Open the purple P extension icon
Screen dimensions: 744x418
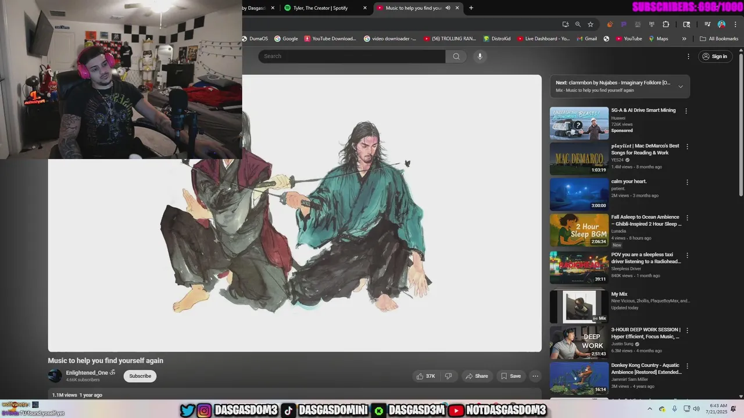(624, 24)
